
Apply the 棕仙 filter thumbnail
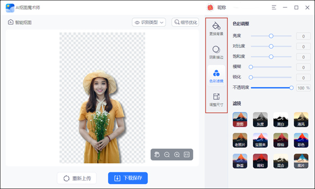(x=281, y=140)
